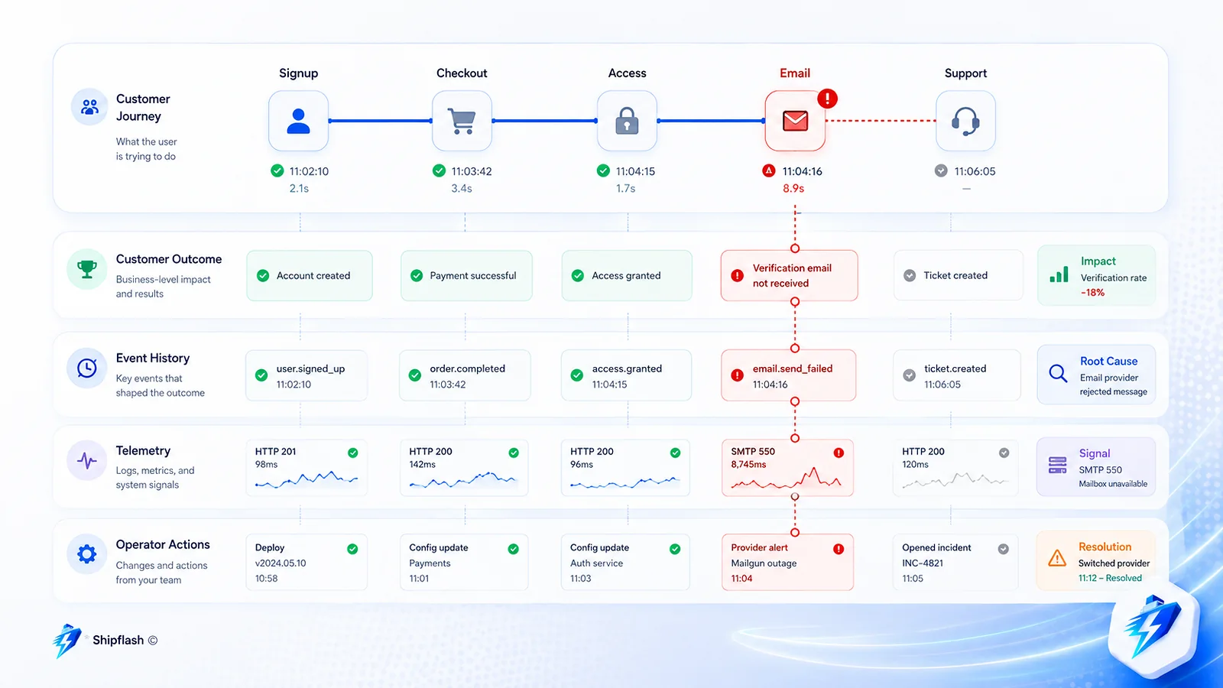
Task: Click the Telemetry row heading
Action: [143, 450]
